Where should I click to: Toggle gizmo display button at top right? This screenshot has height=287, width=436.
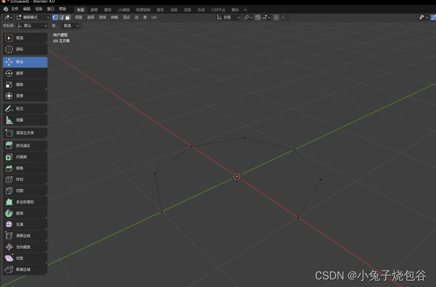tap(433, 17)
